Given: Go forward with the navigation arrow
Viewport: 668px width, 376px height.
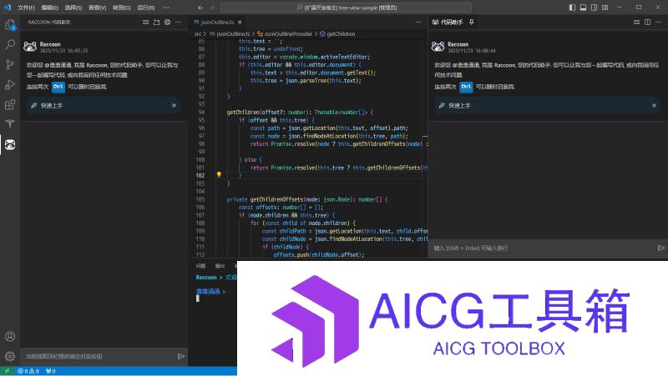Looking at the screenshot, I should click(x=212, y=8).
